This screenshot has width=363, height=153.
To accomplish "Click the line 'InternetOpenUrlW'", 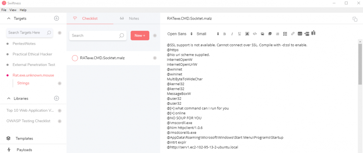I will pyautogui.click(x=182, y=64).
